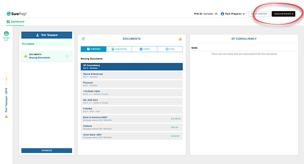Click the Notes label in right panel
Image resolution: width=304 pixels, height=164 pixels.
tap(194, 48)
